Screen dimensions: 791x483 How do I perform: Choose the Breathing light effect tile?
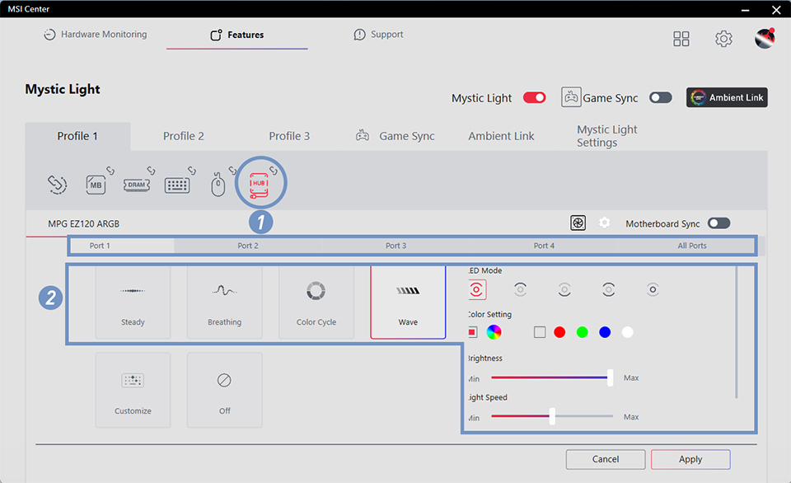pyautogui.click(x=224, y=302)
